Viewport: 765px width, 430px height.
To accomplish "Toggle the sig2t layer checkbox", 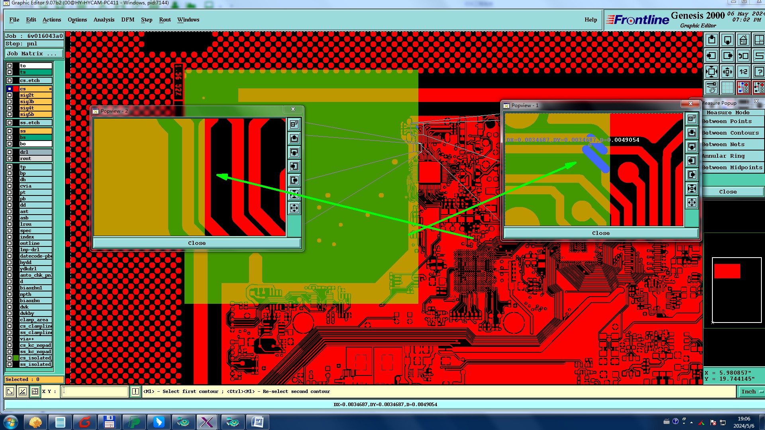I will (x=10, y=95).
